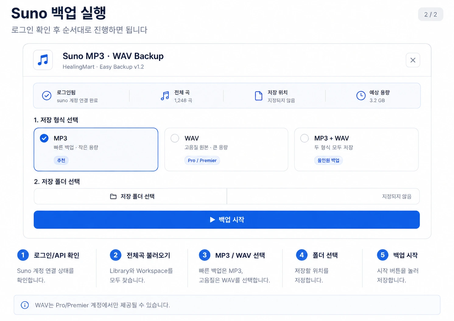454x321 pixels.
Task: Click the suno 계정 연결 완료 status text
Action: point(77,100)
